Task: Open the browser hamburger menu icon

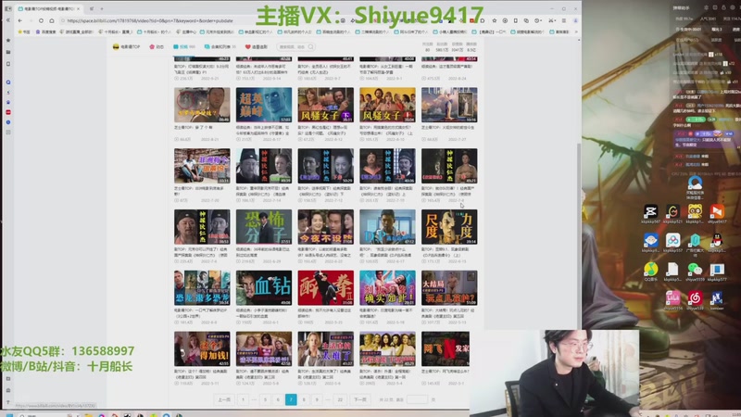Action: tap(564, 20)
